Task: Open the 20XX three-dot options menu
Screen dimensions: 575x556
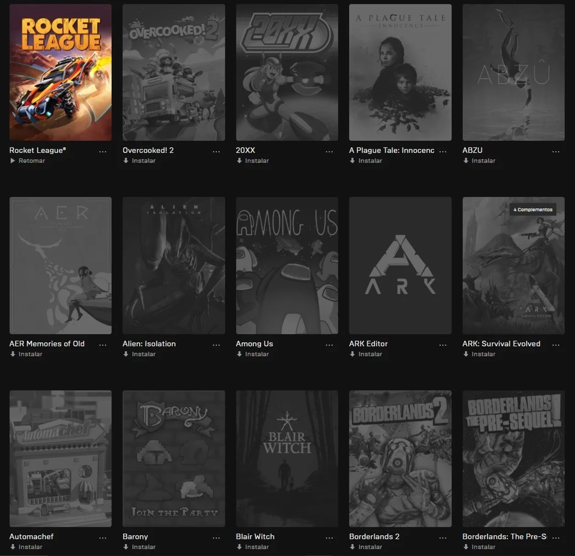Action: (x=329, y=151)
